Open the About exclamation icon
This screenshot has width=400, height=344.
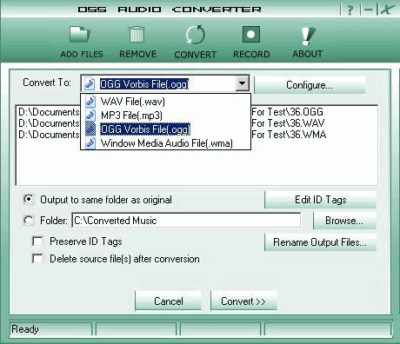(x=308, y=36)
